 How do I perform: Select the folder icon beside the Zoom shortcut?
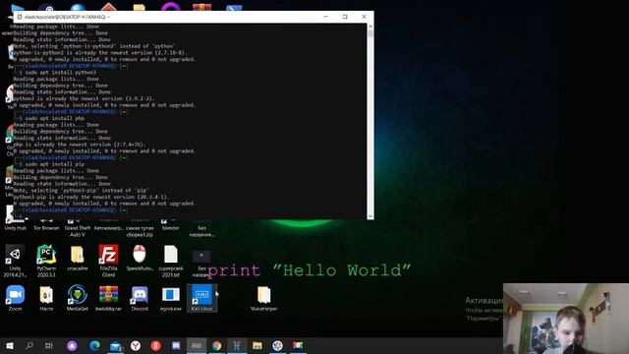coord(46,298)
